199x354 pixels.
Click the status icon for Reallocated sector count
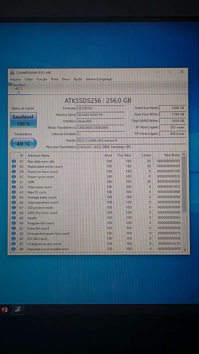[x=14, y=166]
